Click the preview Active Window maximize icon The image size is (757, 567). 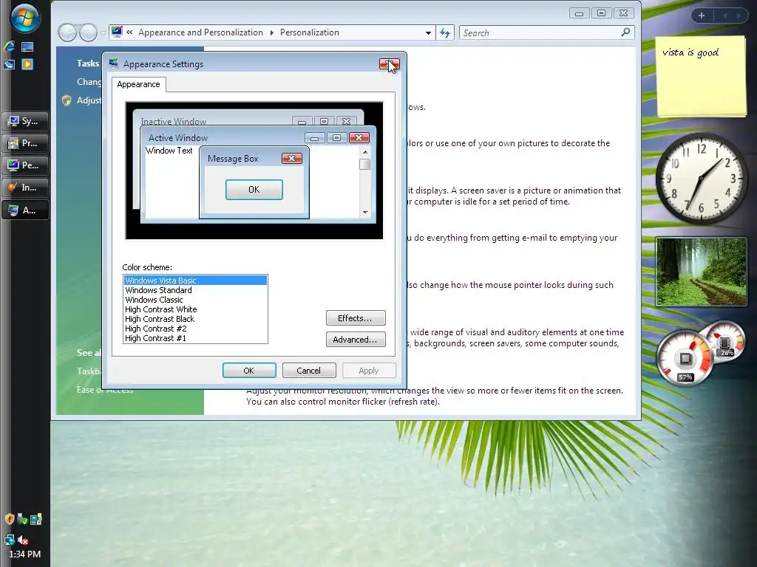click(336, 138)
